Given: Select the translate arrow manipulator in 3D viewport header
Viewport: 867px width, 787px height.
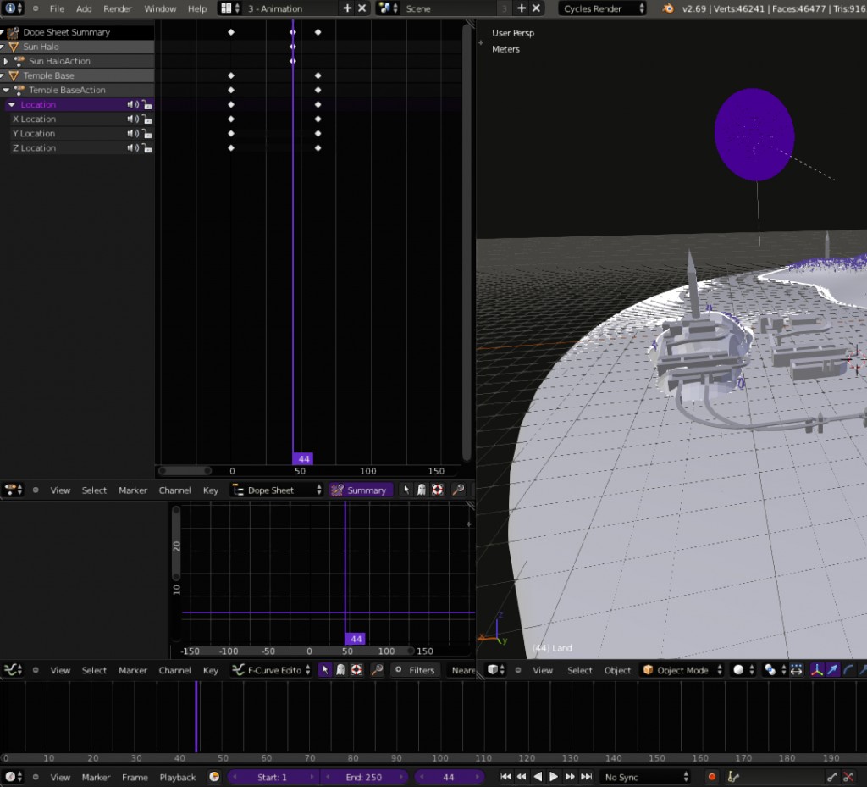Looking at the screenshot, I should [832, 670].
